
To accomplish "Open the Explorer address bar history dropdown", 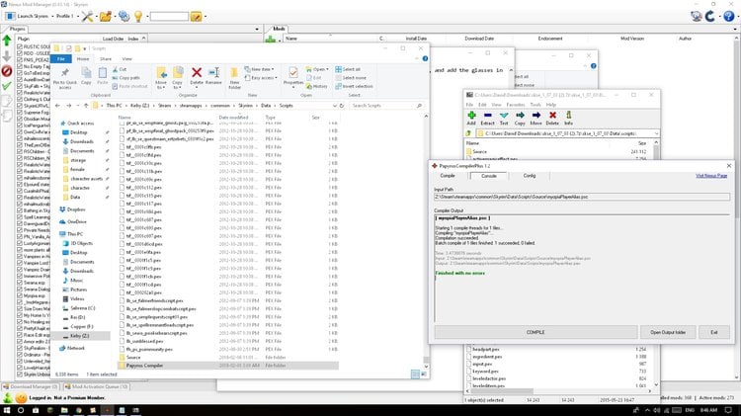I will click(335, 106).
